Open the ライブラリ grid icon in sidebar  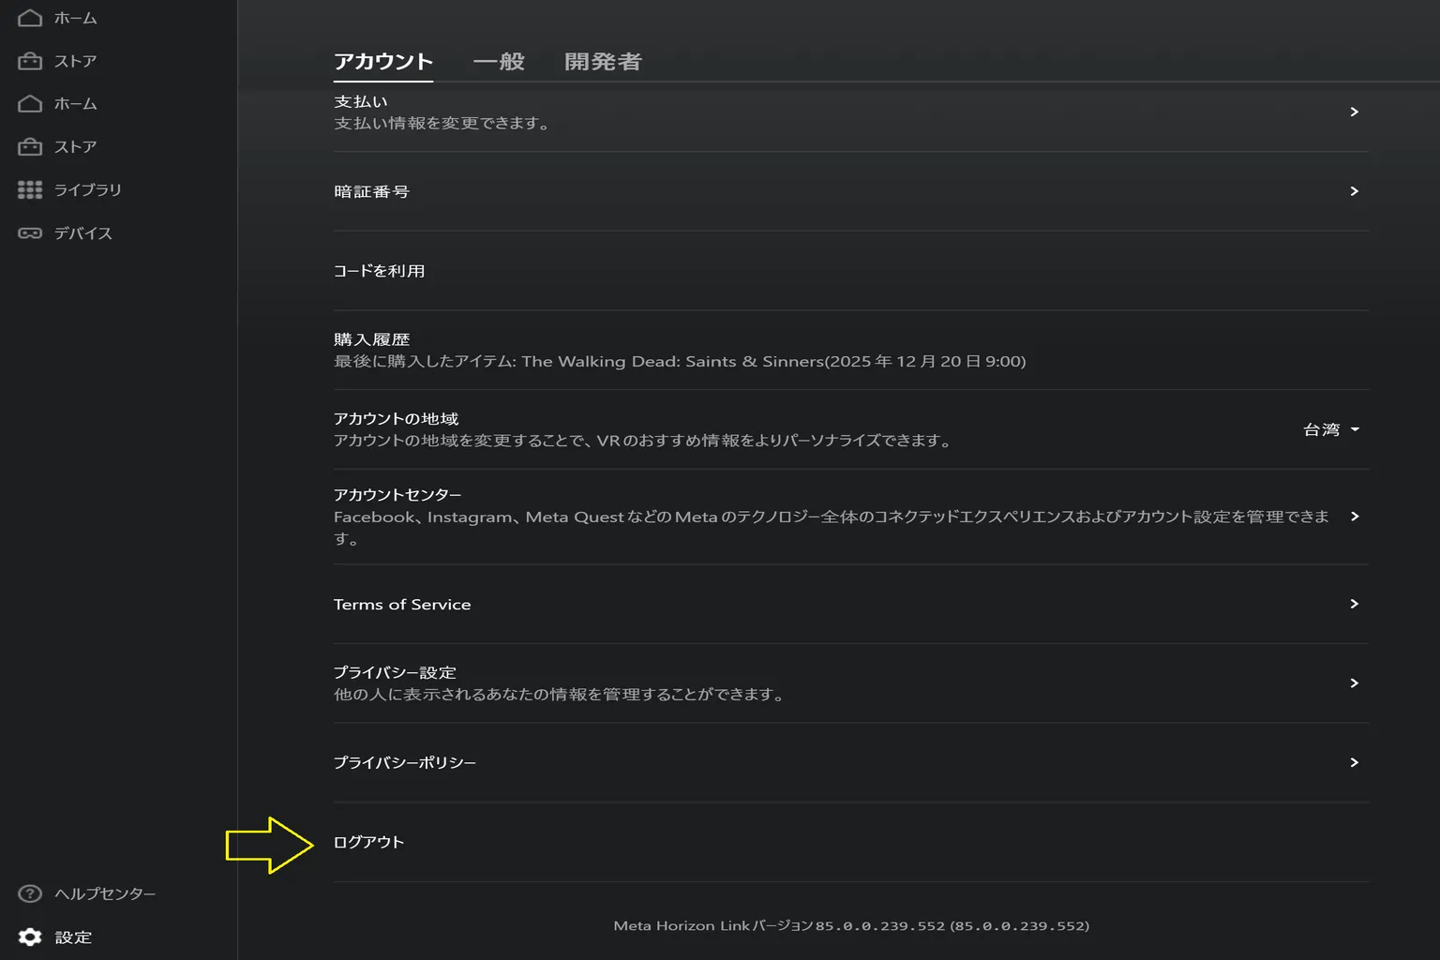coord(30,189)
